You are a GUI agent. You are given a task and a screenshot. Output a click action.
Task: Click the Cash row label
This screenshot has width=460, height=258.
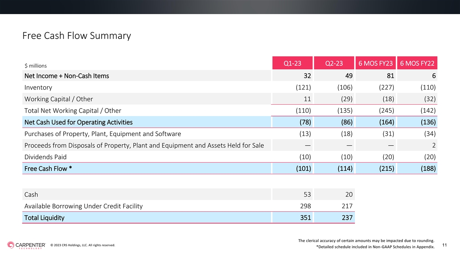[31, 195]
